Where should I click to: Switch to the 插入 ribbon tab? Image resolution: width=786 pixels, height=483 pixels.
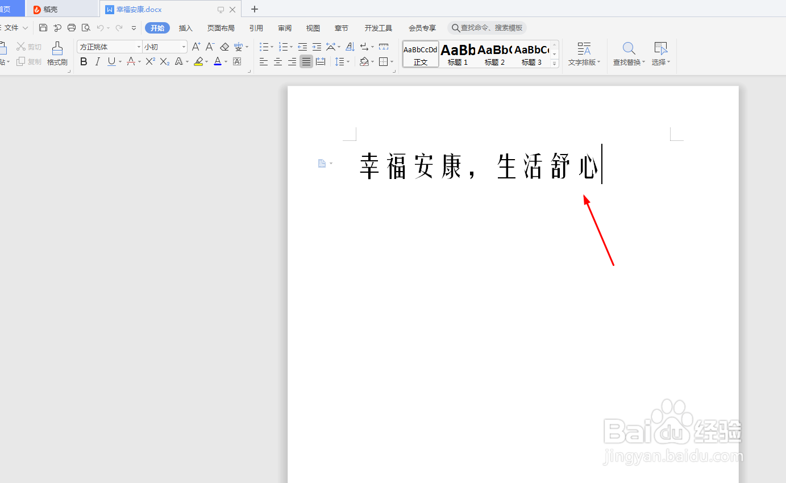click(x=186, y=27)
